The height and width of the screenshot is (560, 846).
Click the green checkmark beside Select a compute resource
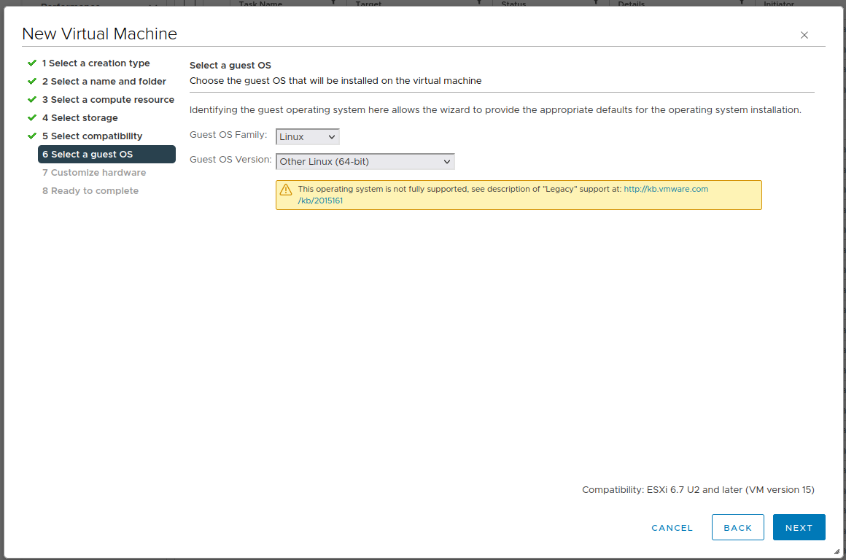[x=32, y=100]
